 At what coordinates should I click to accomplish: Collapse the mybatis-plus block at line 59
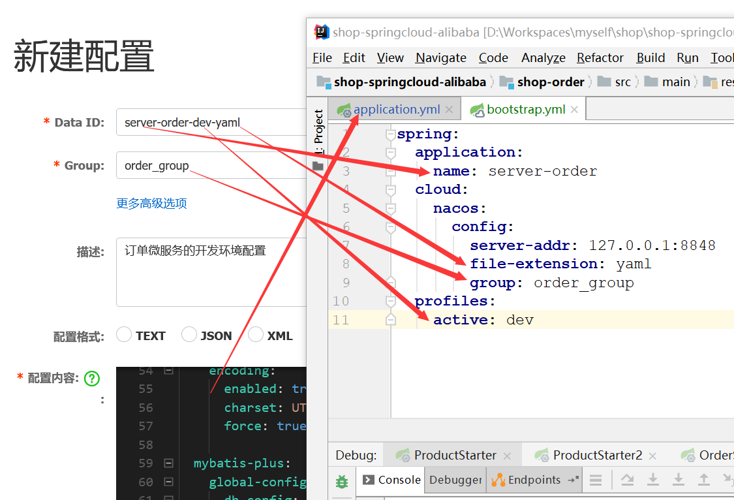tap(168, 463)
